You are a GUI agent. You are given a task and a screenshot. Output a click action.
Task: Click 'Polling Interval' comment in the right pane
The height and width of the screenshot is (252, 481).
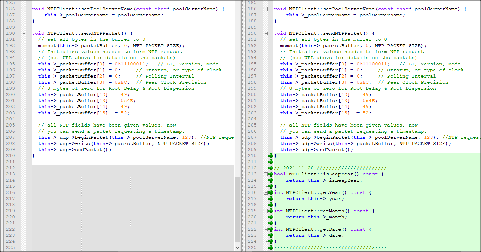point(407,76)
